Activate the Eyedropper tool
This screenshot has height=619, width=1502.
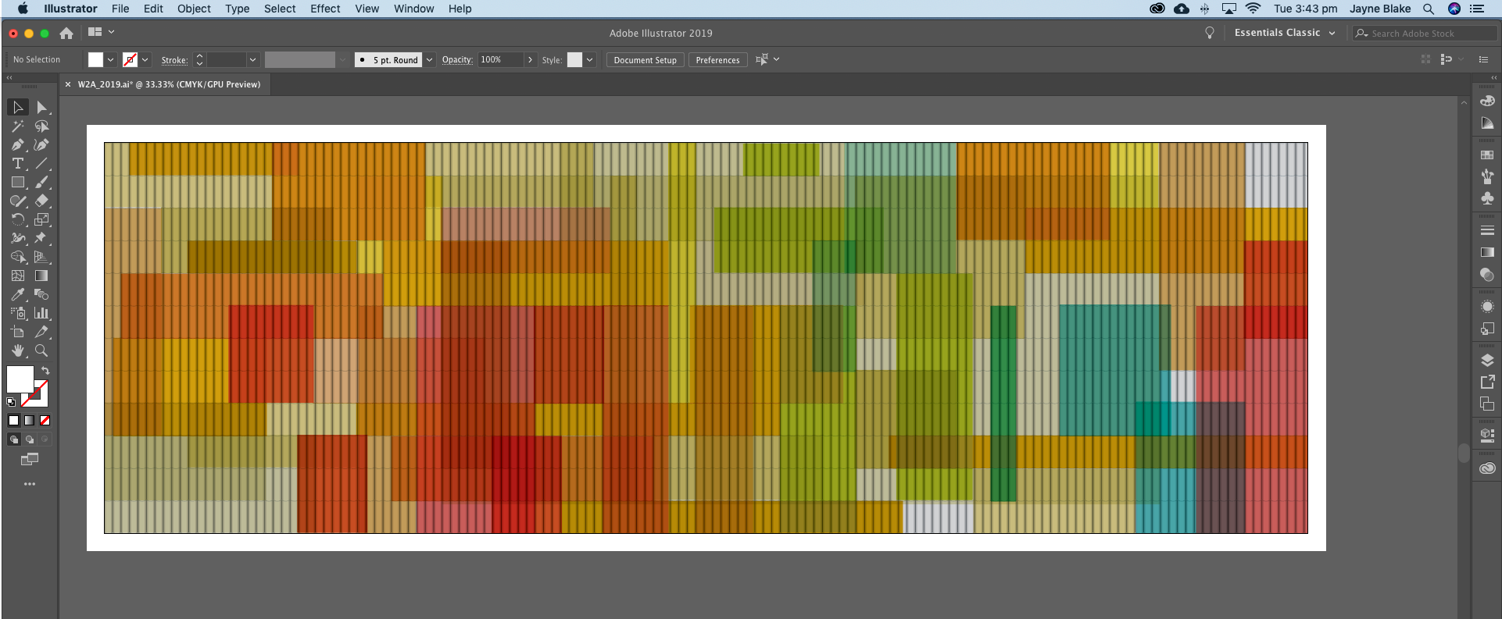(17, 295)
